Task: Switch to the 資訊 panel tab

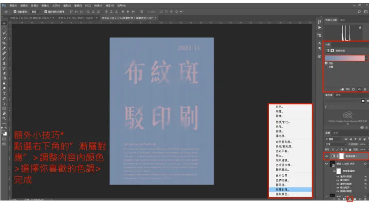Action: [343, 20]
